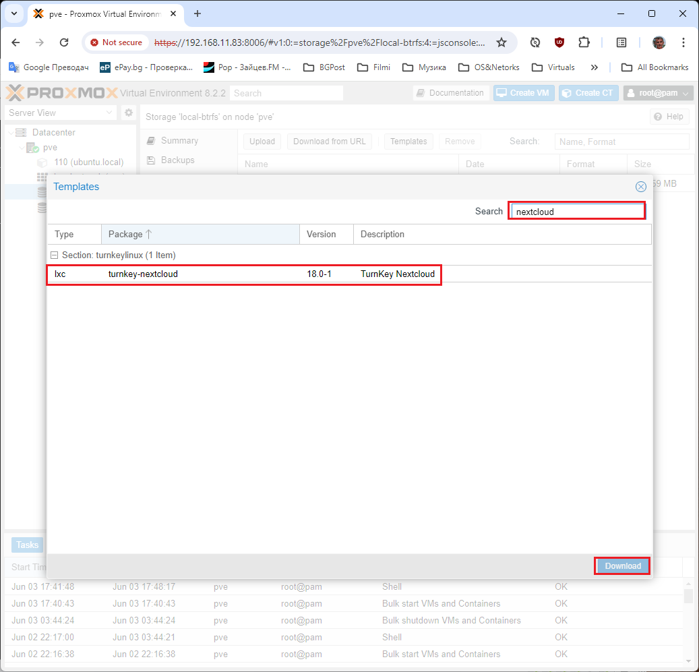Click the Help button
The width and height of the screenshot is (699, 672).
coord(669,117)
